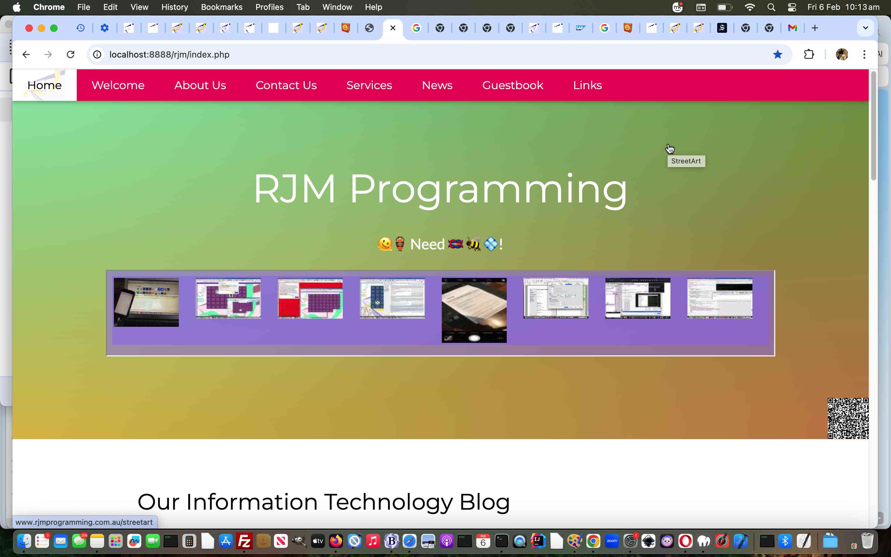Image resolution: width=891 pixels, height=557 pixels.
Task: Click the new tab plus button
Action: point(814,28)
